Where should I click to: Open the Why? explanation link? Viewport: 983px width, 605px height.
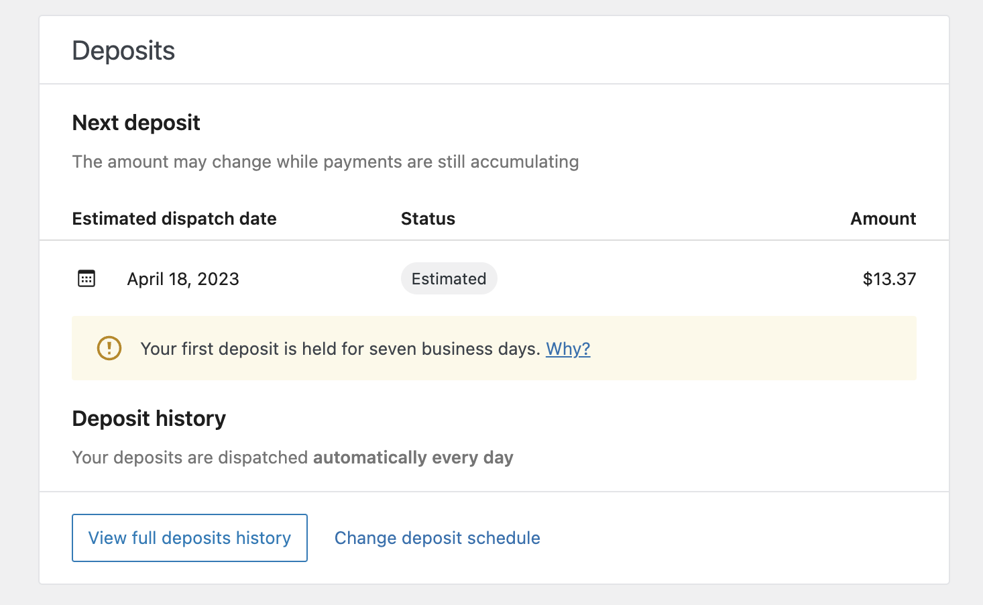click(567, 348)
